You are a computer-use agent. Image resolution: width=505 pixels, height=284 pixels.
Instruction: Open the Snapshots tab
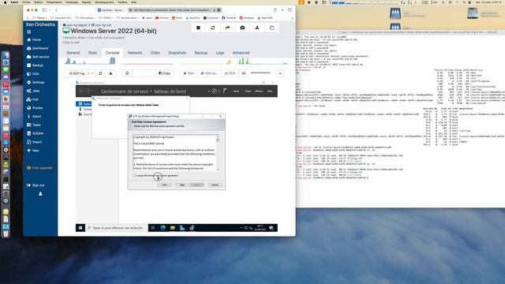(x=177, y=53)
